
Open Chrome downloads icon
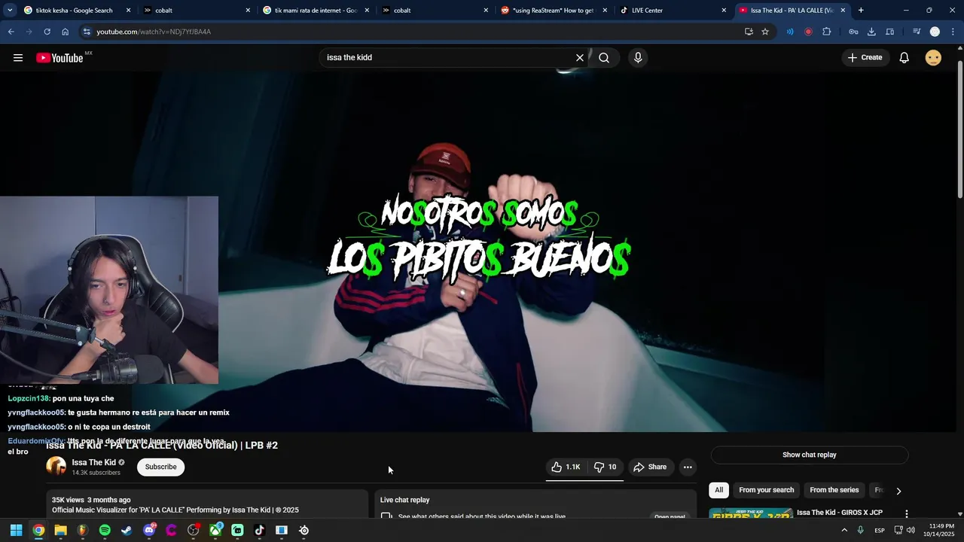point(871,32)
